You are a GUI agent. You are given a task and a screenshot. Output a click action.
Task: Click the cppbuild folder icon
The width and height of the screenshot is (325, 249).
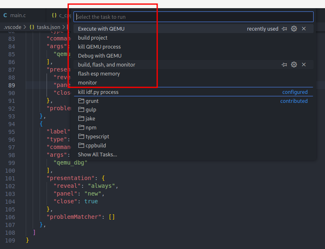tap(81, 146)
